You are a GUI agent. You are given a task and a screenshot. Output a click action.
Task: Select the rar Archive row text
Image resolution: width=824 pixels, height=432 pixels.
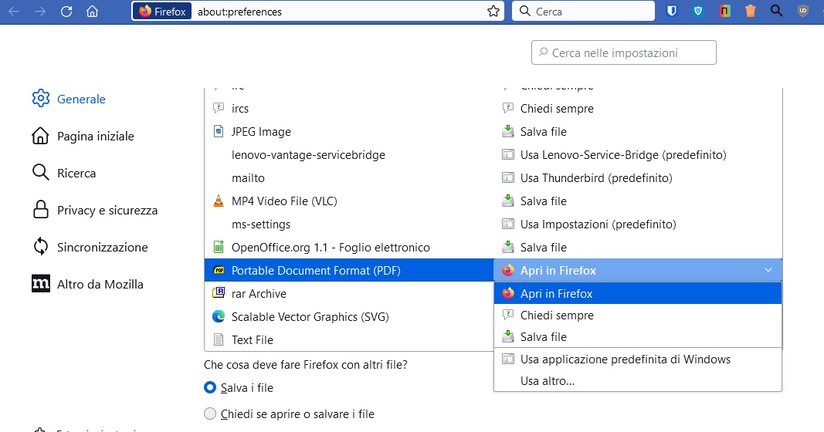[259, 293]
